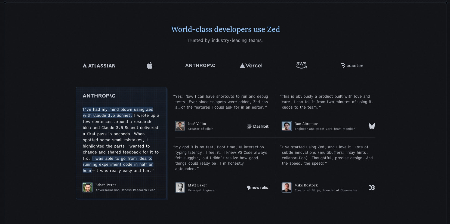Click the AWS logo
The image size is (450, 224).
tap(301, 65)
